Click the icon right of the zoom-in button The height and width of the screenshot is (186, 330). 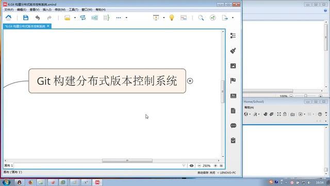coord(221,166)
